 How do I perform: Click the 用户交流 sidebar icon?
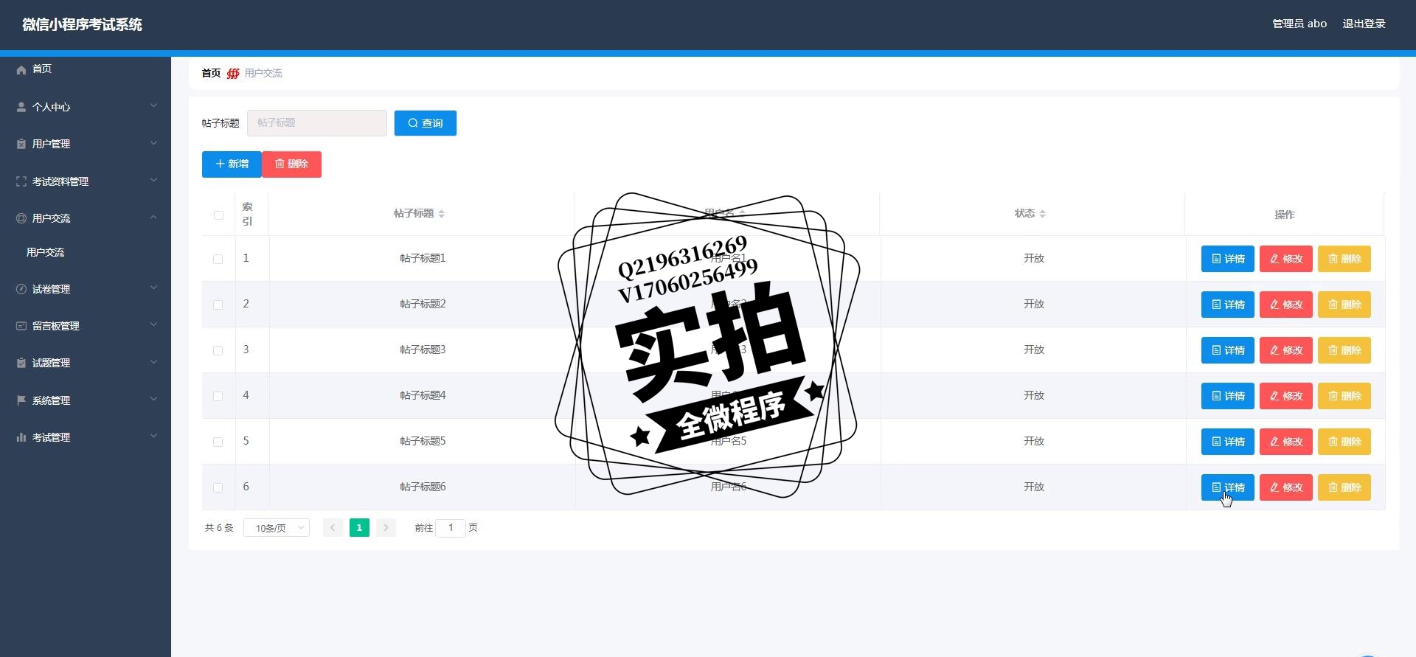(21, 218)
